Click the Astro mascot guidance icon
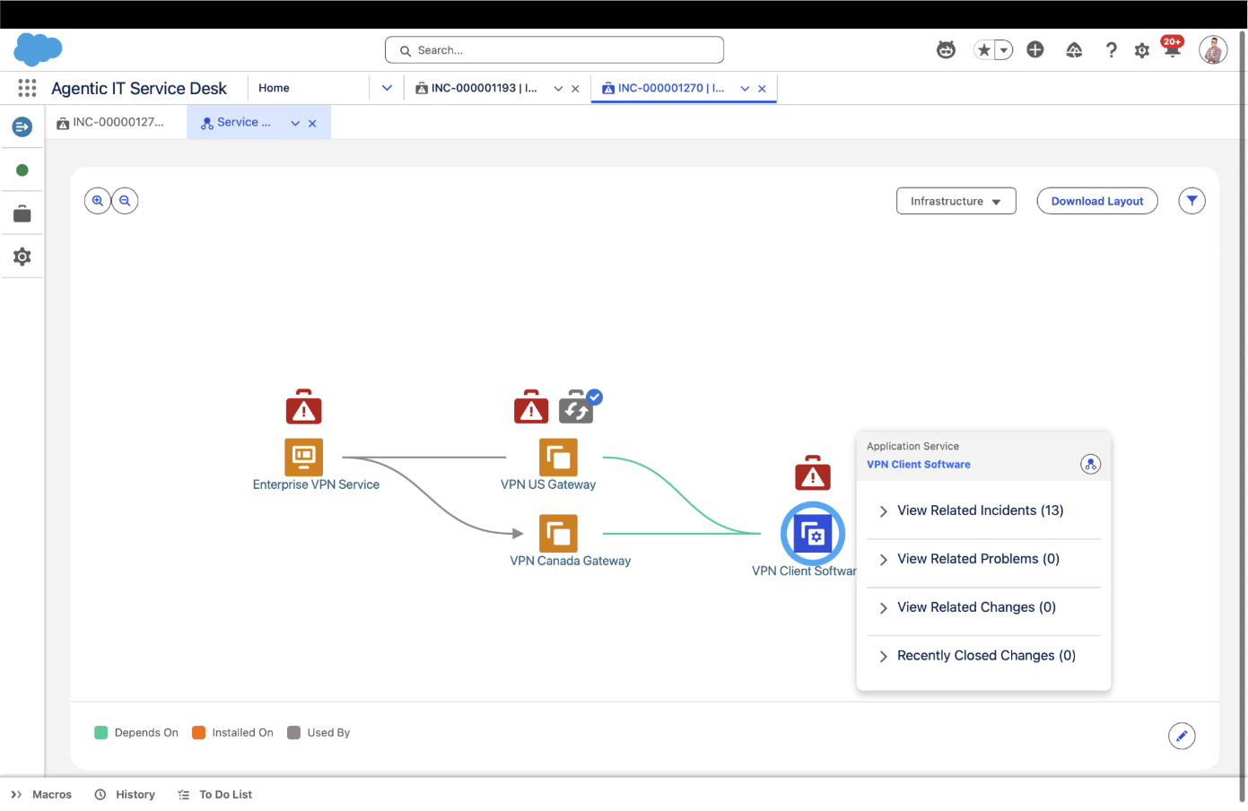The image size is (1248, 811). (946, 50)
